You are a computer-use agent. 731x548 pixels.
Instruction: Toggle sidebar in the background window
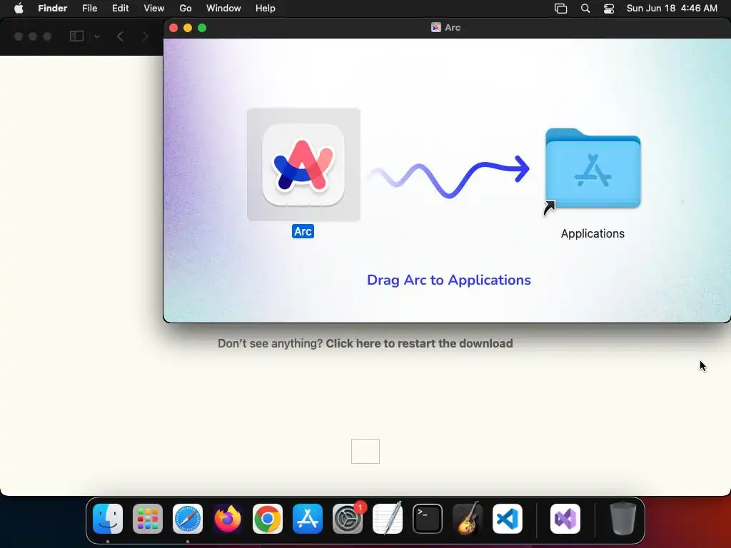tap(76, 36)
